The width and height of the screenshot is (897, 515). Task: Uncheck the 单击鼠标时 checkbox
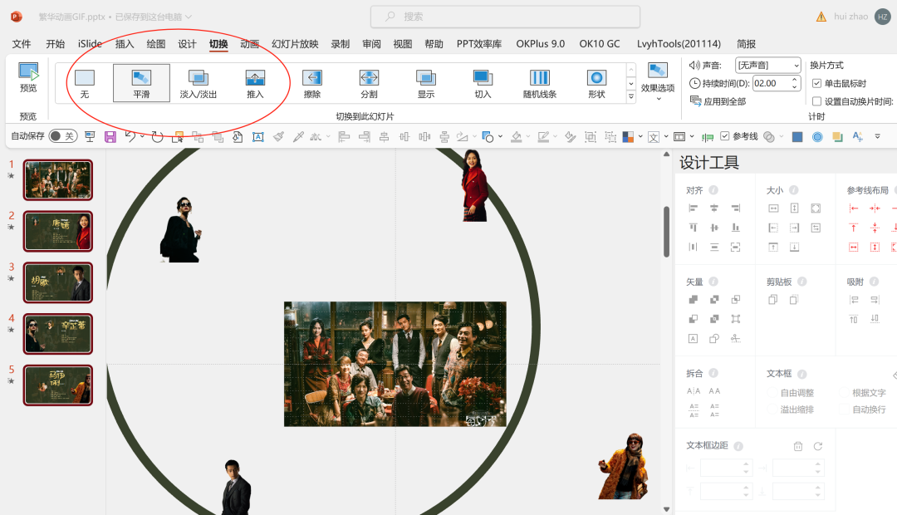(x=817, y=84)
